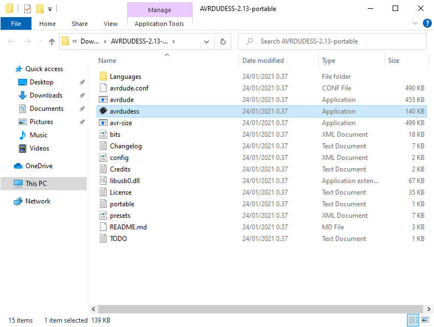Open Quick access in navigation pane
This screenshot has height=327, width=434.
click(44, 69)
